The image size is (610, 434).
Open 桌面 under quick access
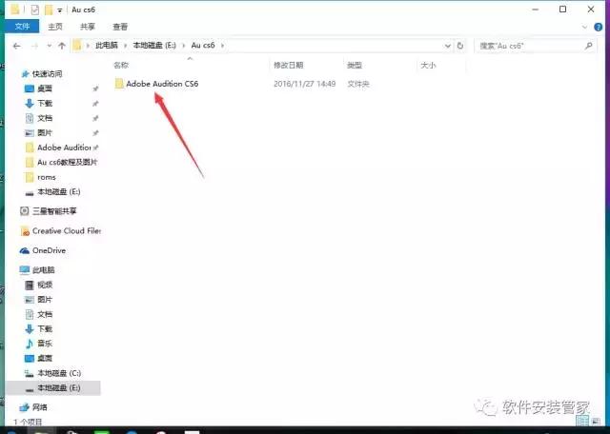click(x=45, y=89)
